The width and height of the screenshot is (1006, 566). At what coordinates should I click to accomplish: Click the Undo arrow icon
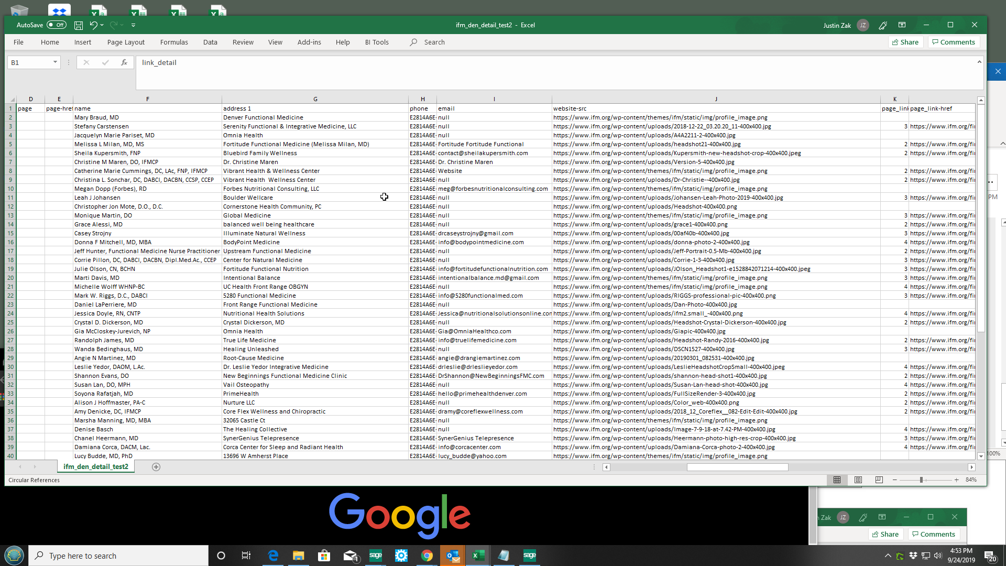pyautogui.click(x=93, y=25)
